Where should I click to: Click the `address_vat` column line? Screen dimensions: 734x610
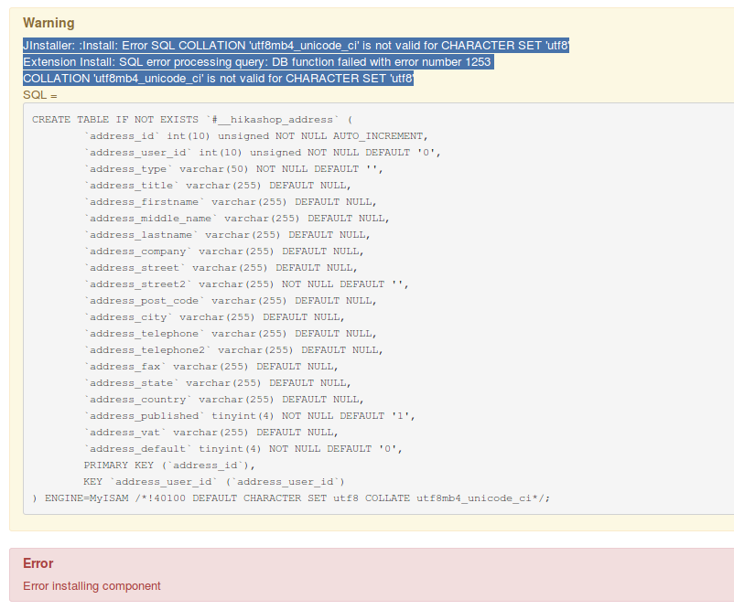pyautogui.click(x=211, y=433)
